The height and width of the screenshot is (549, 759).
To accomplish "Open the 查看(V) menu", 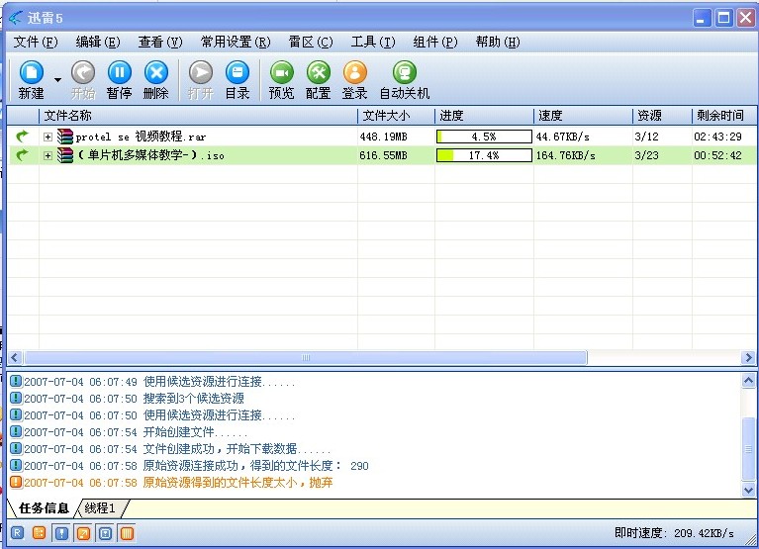I will click(160, 43).
